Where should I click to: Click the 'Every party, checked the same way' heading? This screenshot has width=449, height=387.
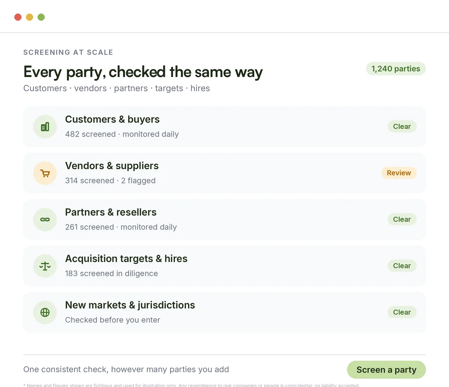point(143,72)
